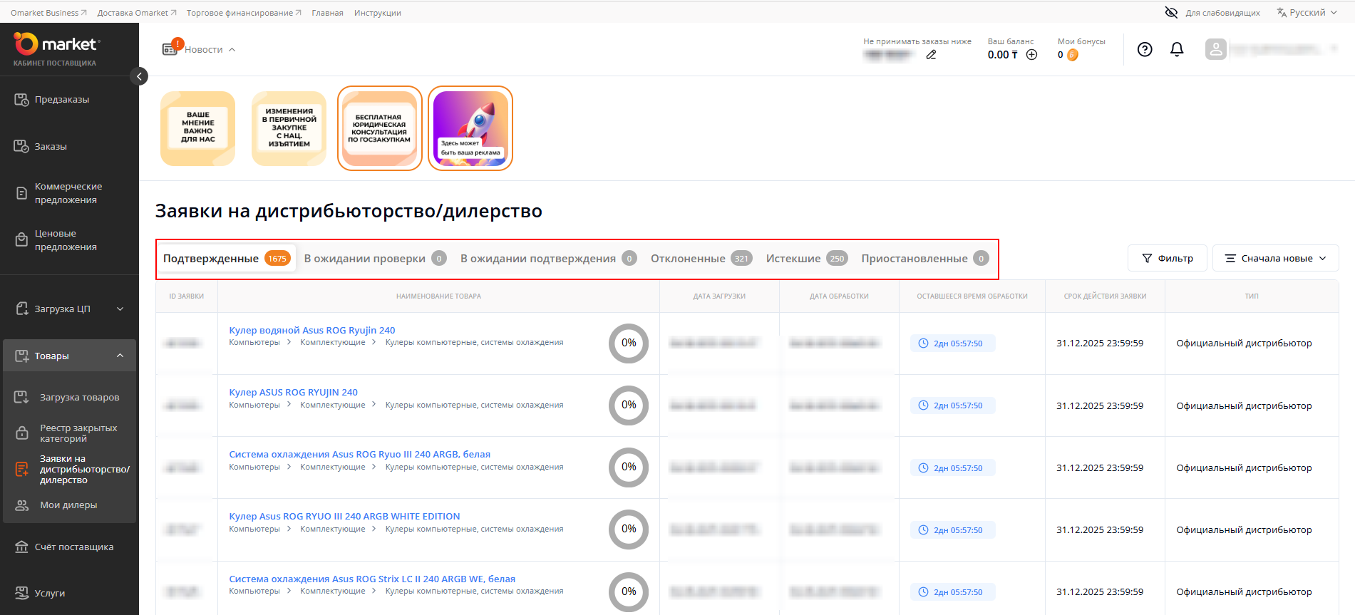Image resolution: width=1355 pixels, height=615 pixels.
Task: Click the user profile avatar icon
Action: [x=1216, y=49]
